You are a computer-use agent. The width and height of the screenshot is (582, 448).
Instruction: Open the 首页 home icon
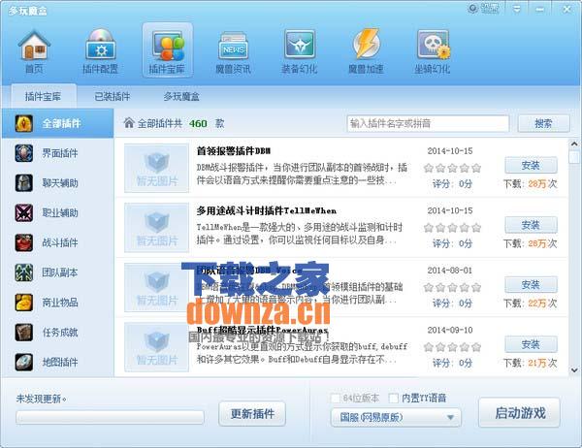point(34,50)
